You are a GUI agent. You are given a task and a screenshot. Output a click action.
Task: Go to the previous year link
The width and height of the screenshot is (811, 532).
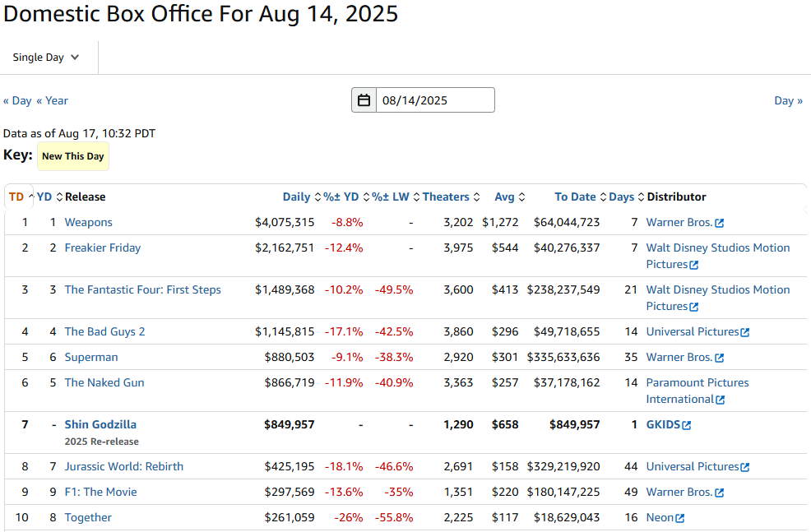(x=52, y=101)
